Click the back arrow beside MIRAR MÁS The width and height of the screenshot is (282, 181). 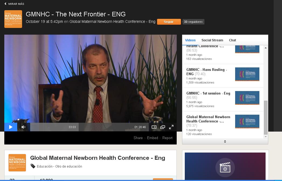pyautogui.click(x=5, y=3)
